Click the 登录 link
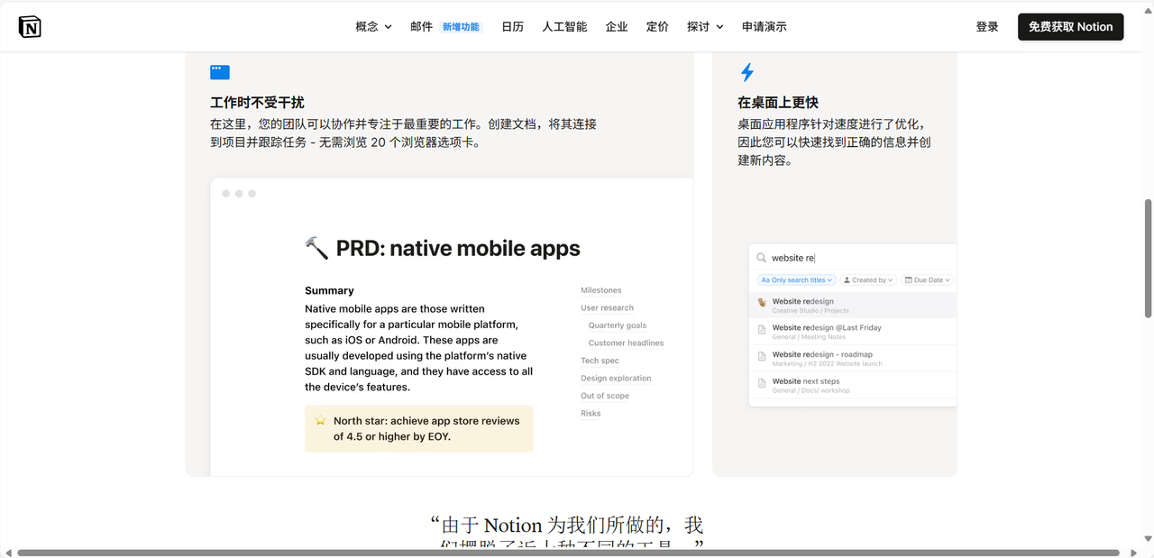The width and height of the screenshot is (1154, 558). point(987,27)
